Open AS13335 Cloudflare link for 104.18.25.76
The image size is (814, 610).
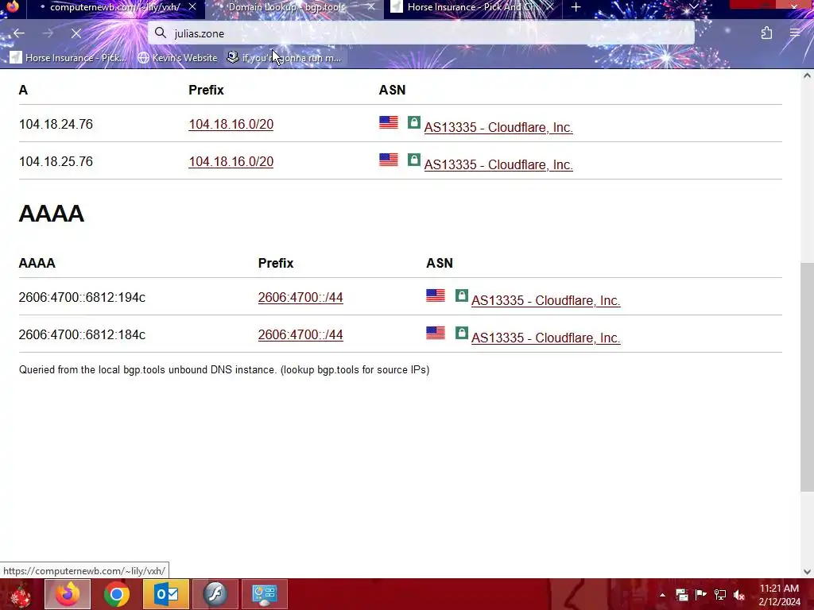(x=498, y=165)
